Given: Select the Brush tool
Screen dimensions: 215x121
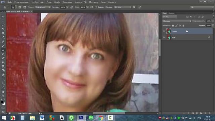Looking at the screenshot, I should (3, 46).
